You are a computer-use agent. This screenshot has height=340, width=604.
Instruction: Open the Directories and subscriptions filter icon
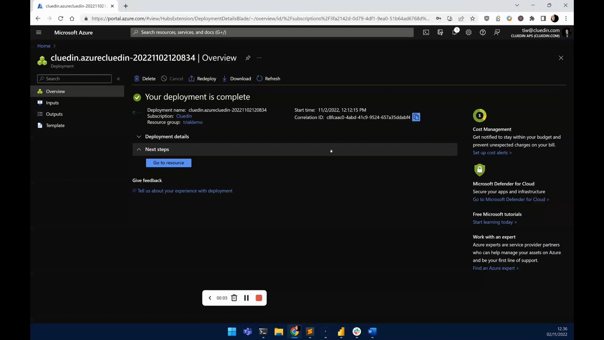(x=440, y=32)
